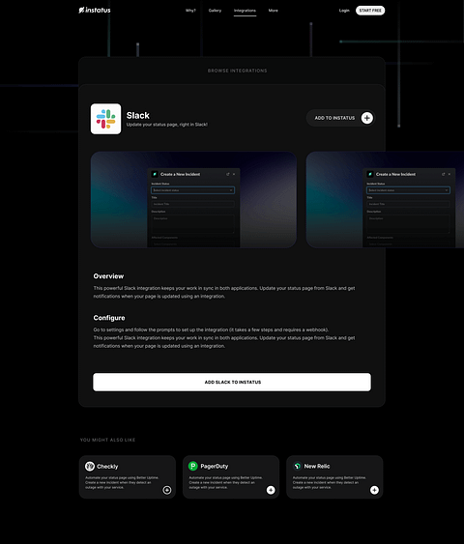Click the green PagerDuty logo icon
Viewport: 464px width, 544px height.
pyautogui.click(x=193, y=466)
